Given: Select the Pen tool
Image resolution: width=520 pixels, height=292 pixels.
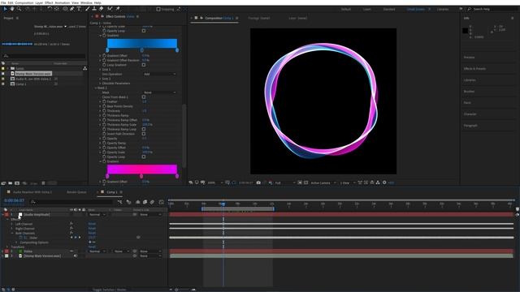Looking at the screenshot, I should click(72, 9).
